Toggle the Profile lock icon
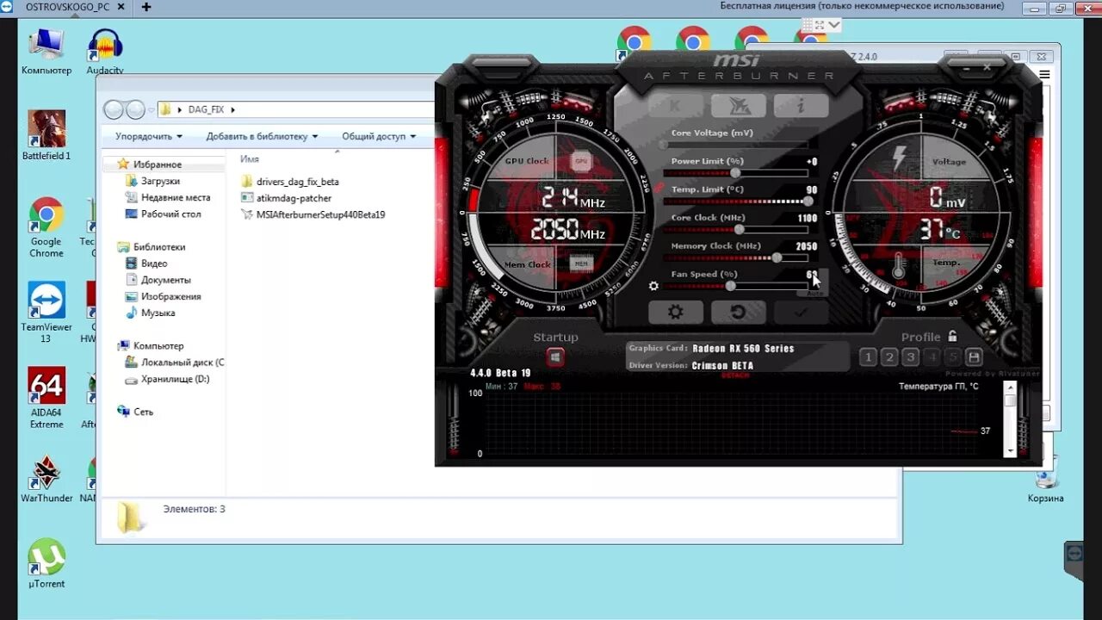The height and width of the screenshot is (620, 1102). tap(952, 337)
